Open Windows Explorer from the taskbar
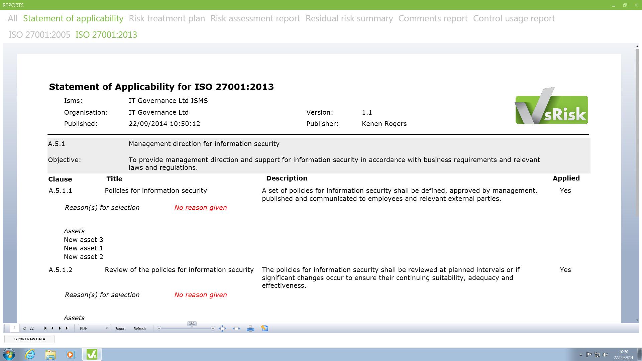Screen dimensions: 642x361 (x=50, y=354)
